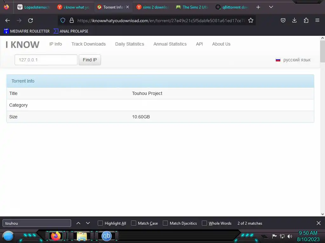Click the Touhou Project title value
Screen dimensions: 325x243
tap(147, 93)
